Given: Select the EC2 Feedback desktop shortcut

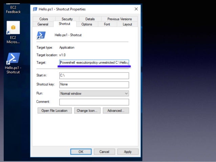Looking at the screenshot, I should point(13,8).
